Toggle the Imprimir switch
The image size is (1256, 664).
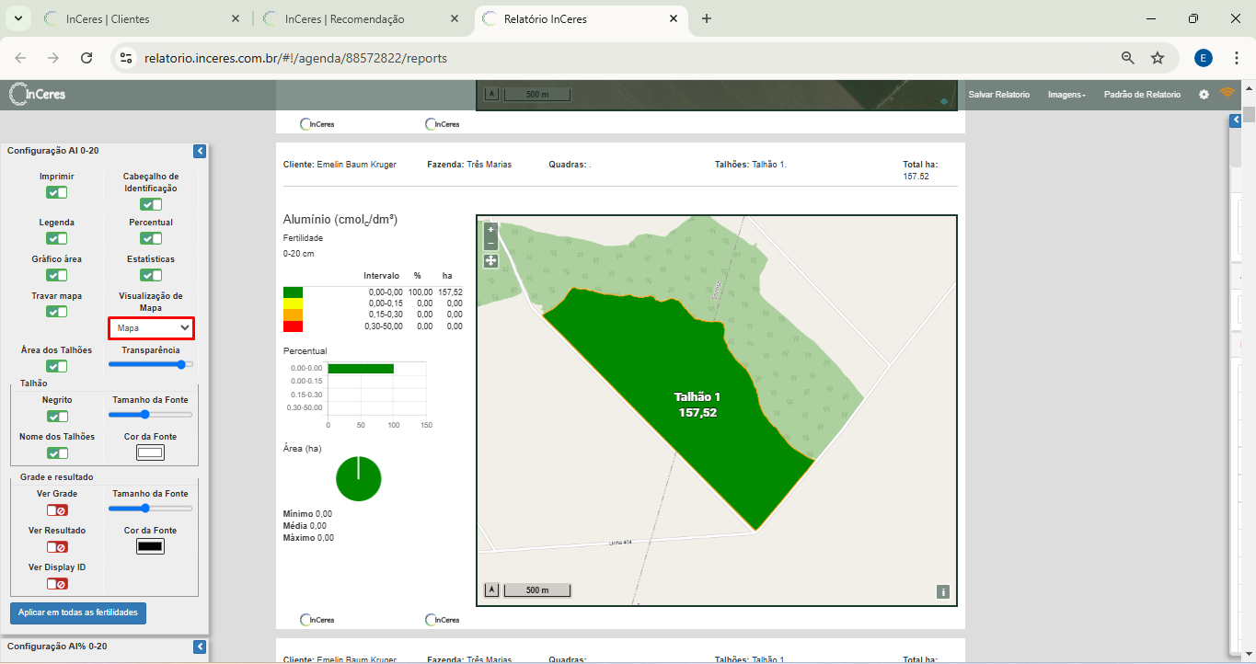click(x=57, y=192)
